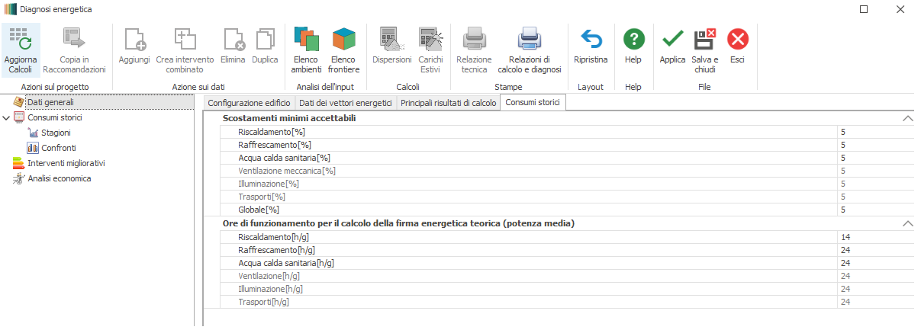
Task: Select Interventi migliorativi tree item
Action: [66, 163]
